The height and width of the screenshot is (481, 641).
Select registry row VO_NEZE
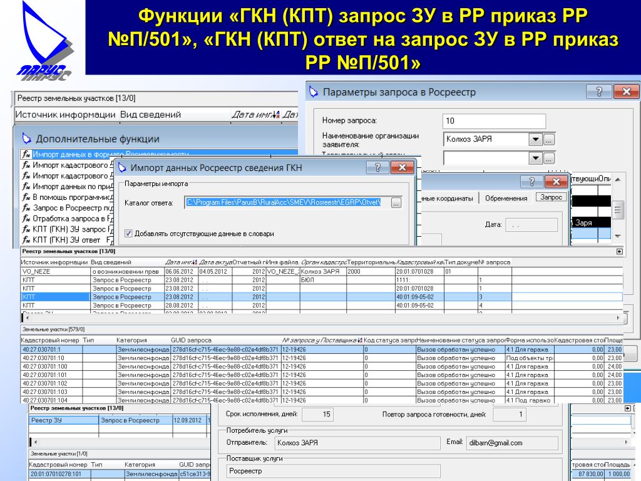coord(321,271)
